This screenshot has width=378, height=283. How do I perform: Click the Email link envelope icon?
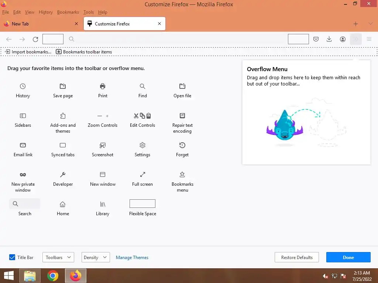pos(23,145)
